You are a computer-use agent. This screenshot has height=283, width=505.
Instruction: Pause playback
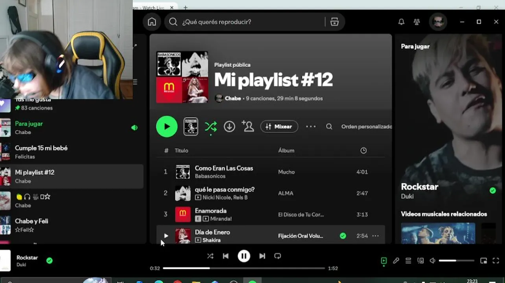244,256
